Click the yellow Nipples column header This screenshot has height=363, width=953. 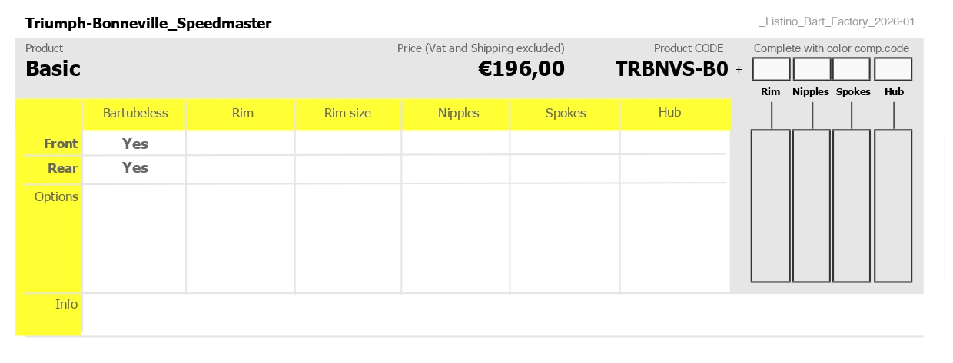coord(458,114)
